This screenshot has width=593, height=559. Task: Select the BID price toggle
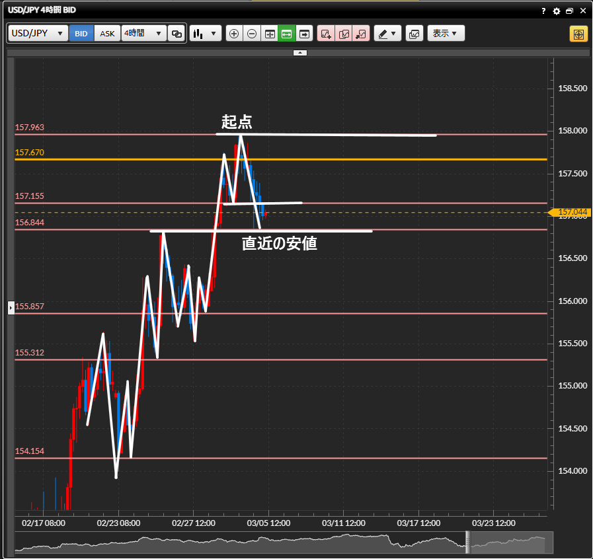point(81,34)
